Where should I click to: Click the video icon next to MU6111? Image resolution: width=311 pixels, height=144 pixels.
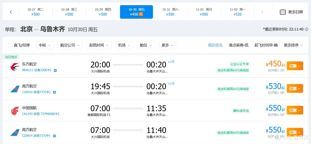pos(55,70)
